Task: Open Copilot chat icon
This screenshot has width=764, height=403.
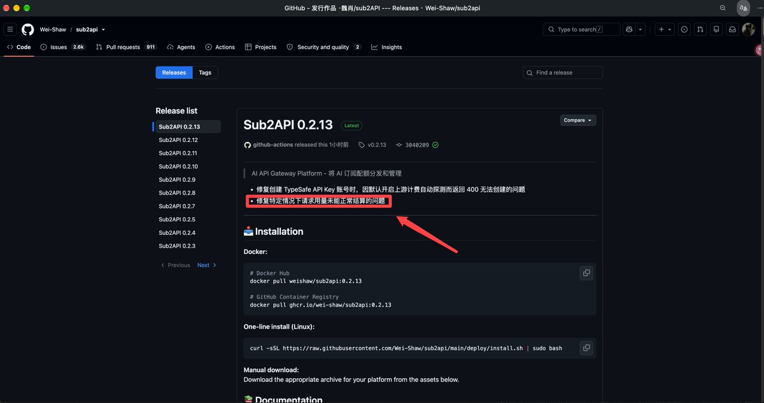Action: click(x=629, y=29)
